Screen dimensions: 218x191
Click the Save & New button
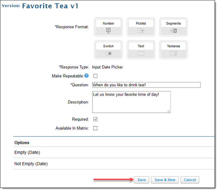[165, 180]
